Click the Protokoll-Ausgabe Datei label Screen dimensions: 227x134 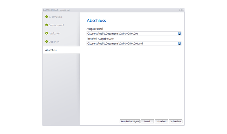pyautogui.click(x=101, y=39)
